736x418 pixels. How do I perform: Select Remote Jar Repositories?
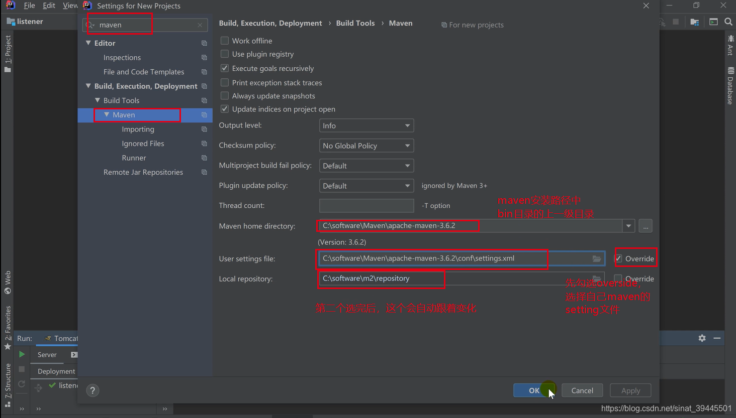pos(143,172)
